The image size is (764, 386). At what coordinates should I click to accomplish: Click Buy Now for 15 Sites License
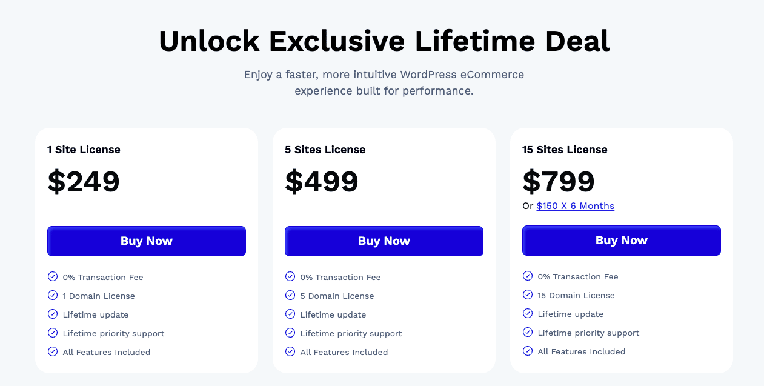pyautogui.click(x=622, y=241)
